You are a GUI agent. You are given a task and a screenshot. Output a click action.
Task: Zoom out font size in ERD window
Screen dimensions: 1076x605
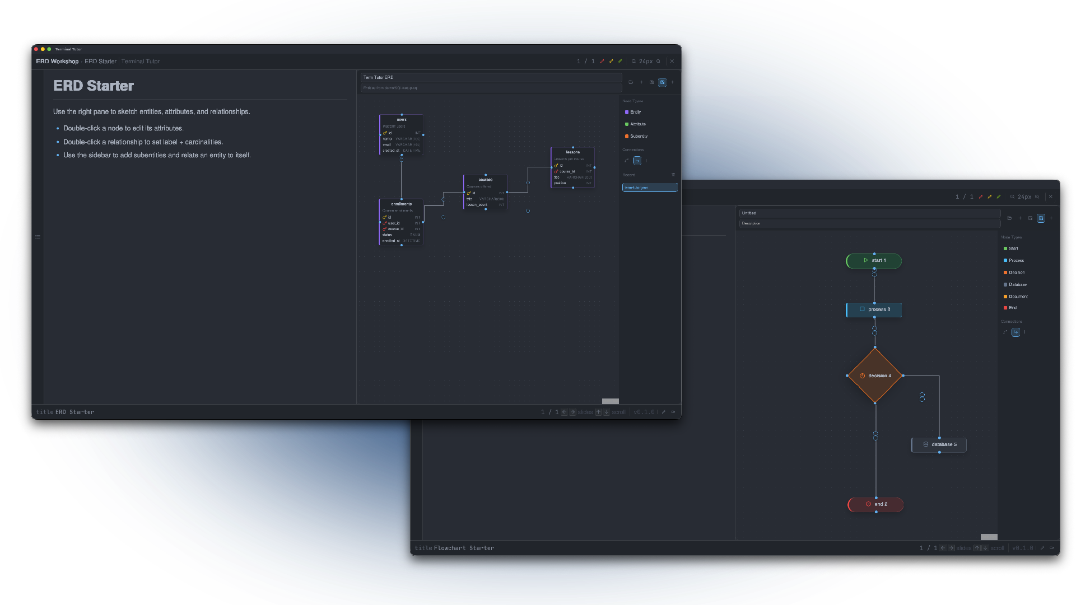634,62
